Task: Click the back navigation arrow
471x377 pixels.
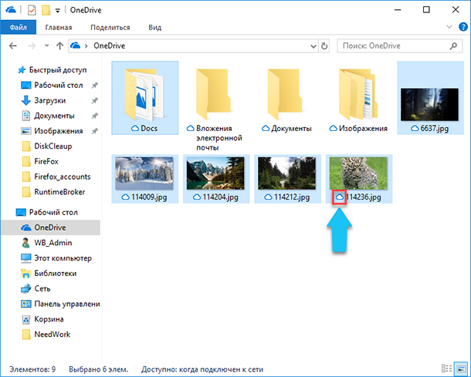Action: (13, 46)
